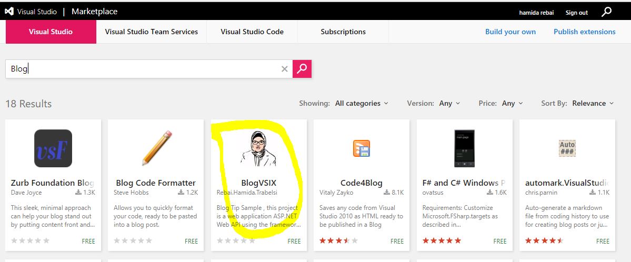Click publisher Rebai.Hamida.Trabelsi
Image resolution: width=631 pixels, height=262 pixels.
[x=247, y=193]
